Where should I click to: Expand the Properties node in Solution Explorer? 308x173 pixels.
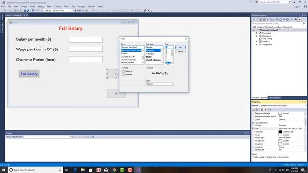tap(257, 33)
